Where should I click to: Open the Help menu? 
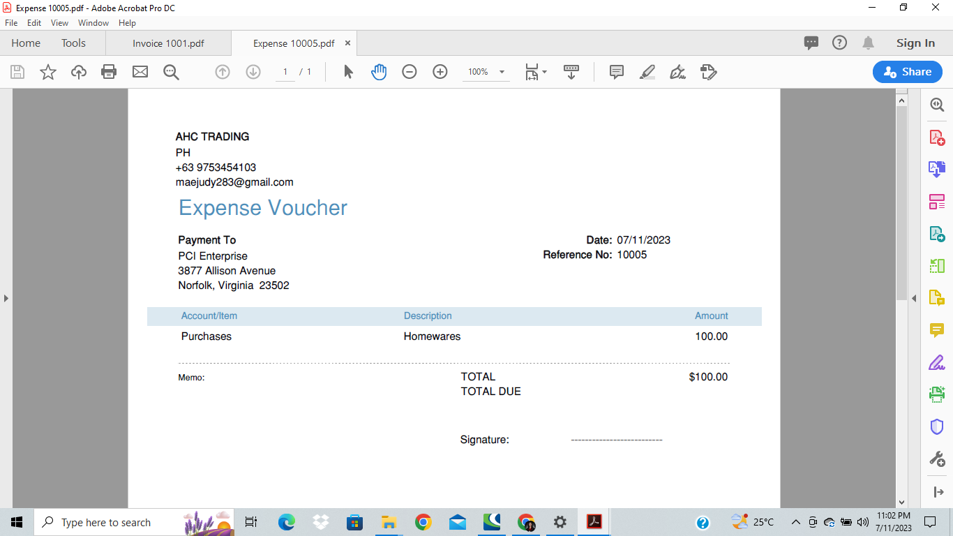[x=127, y=23]
